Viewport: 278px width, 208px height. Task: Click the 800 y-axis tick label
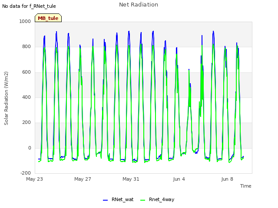[x=26, y=47]
